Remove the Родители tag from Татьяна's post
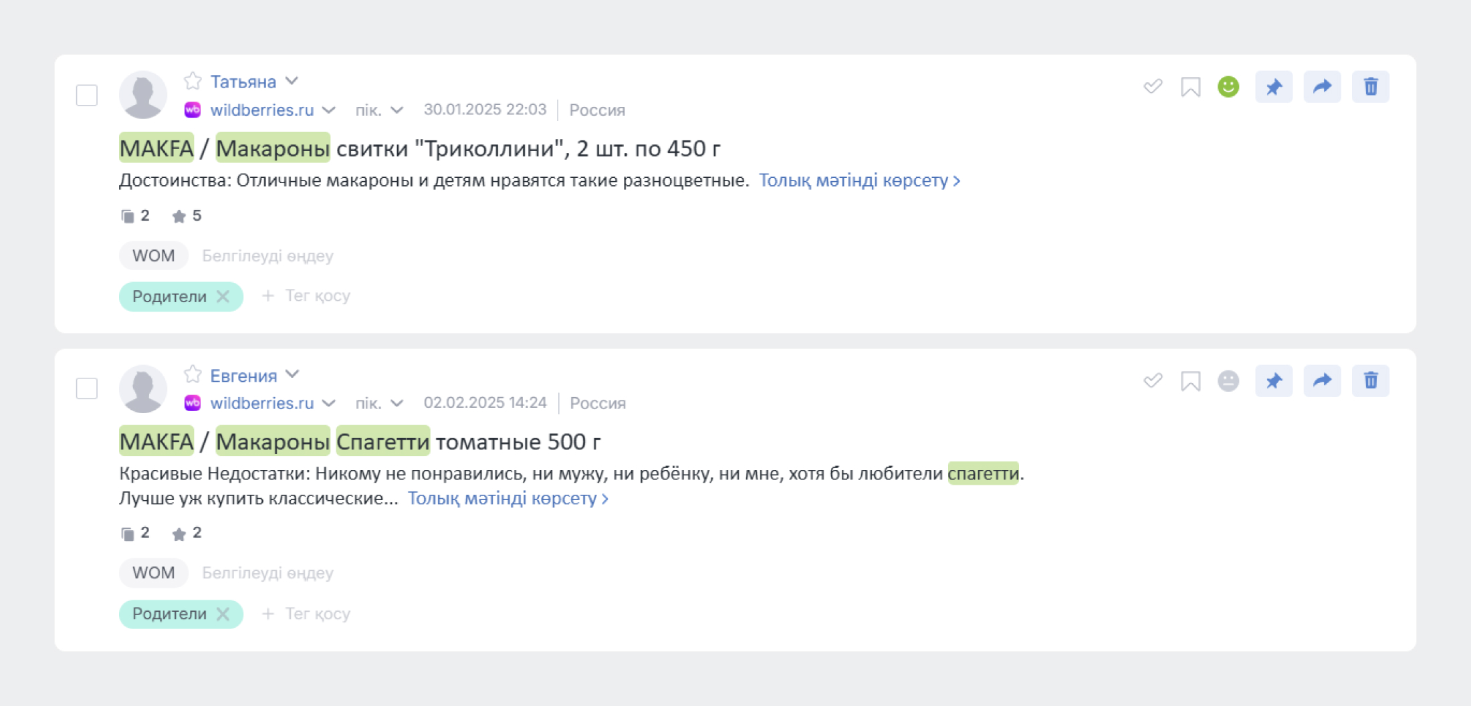Viewport: 1471px width, 706px height. pos(223,296)
